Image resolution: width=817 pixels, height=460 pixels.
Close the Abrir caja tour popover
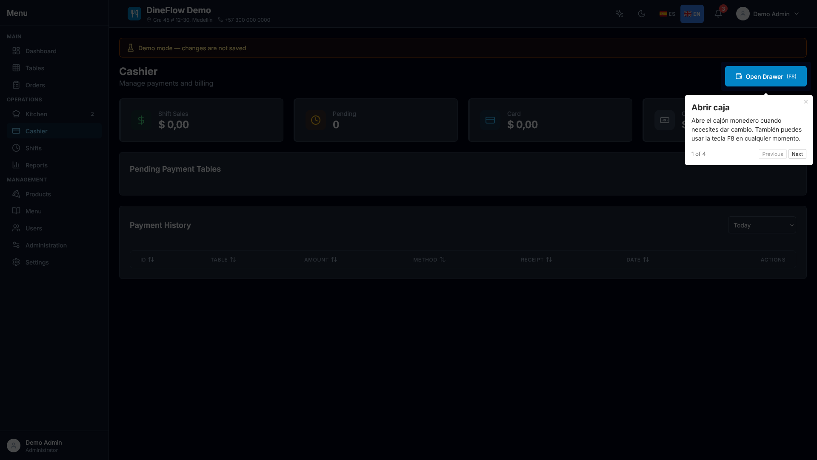[806, 102]
